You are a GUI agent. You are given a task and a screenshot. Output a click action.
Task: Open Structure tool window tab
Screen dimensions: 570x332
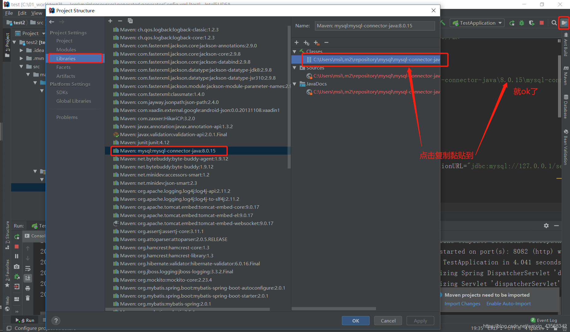tap(7, 235)
